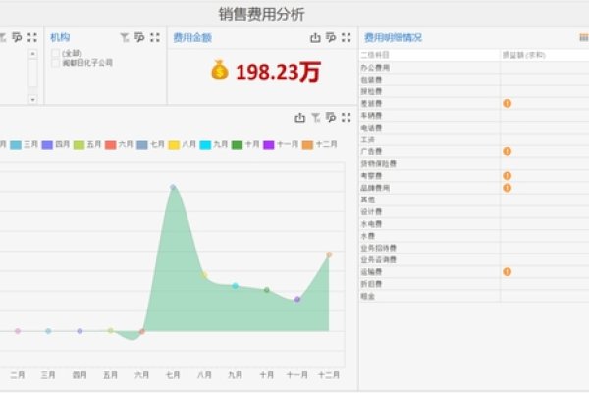The image size is (589, 393).
Task: Click the 八月 legend color swatch
Action: click(x=174, y=144)
